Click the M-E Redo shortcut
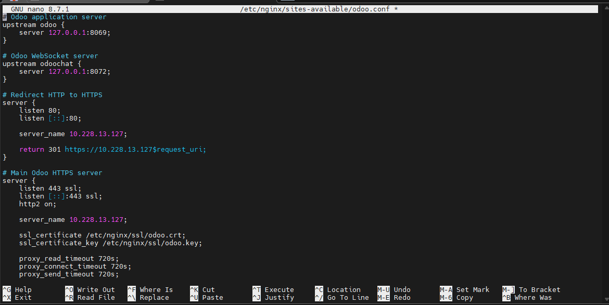The image size is (609, 305). click(394, 297)
